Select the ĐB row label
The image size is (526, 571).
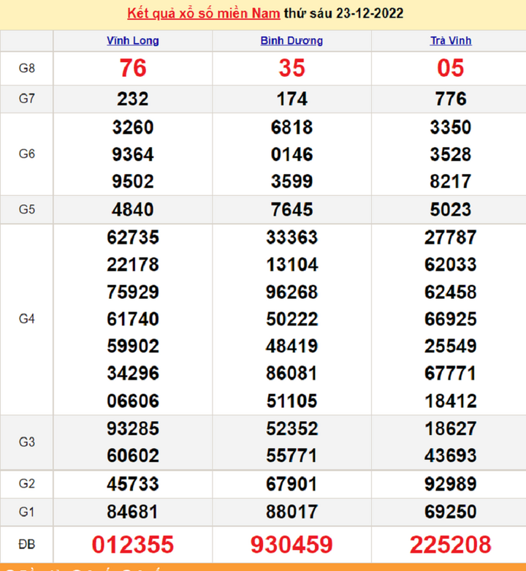(27, 545)
